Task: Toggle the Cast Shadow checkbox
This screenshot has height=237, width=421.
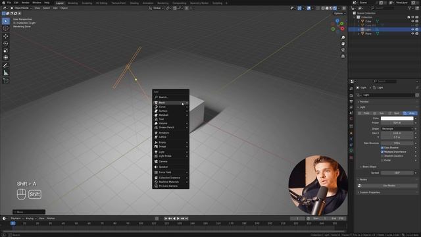Action: (x=382, y=147)
